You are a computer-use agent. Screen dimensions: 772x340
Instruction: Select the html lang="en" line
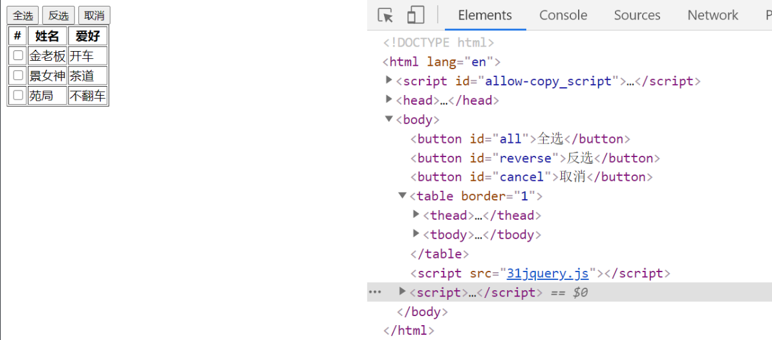coord(442,61)
